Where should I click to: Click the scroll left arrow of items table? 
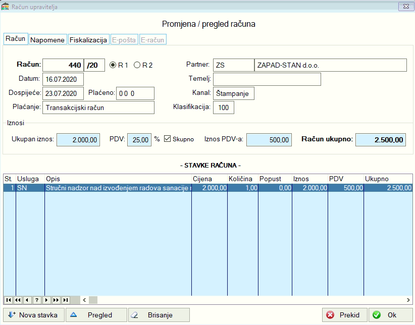[x=84, y=300]
